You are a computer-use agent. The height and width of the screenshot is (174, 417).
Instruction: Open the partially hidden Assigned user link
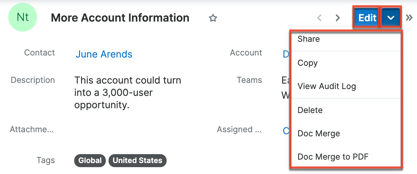(286, 130)
